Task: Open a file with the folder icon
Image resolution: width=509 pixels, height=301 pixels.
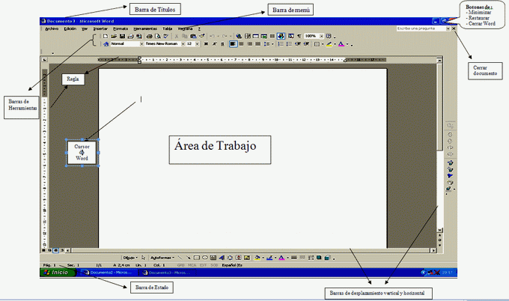Action: [114, 36]
